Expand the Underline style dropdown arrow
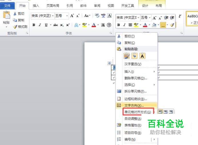 [x=51, y=25]
